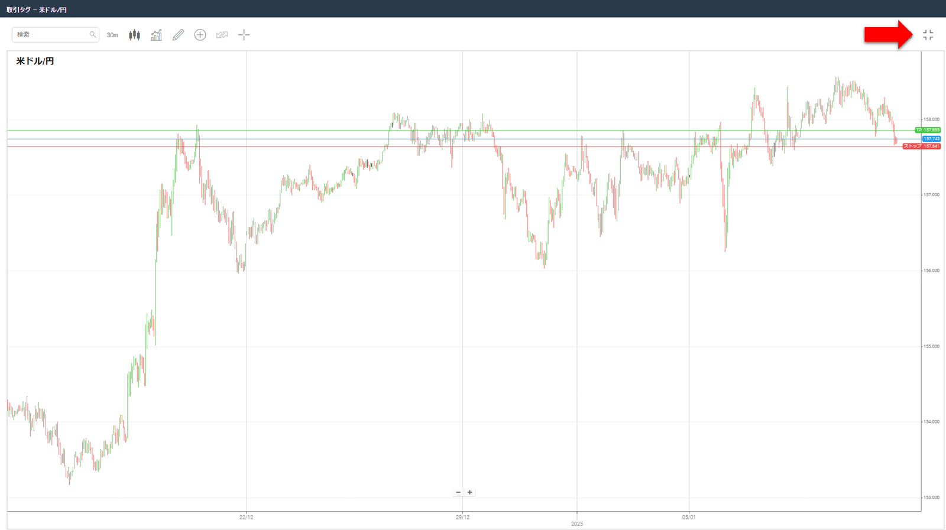Viewport: 946px width, 530px height.
Task: Zoom out chart with minus button
Action: pyautogui.click(x=458, y=492)
